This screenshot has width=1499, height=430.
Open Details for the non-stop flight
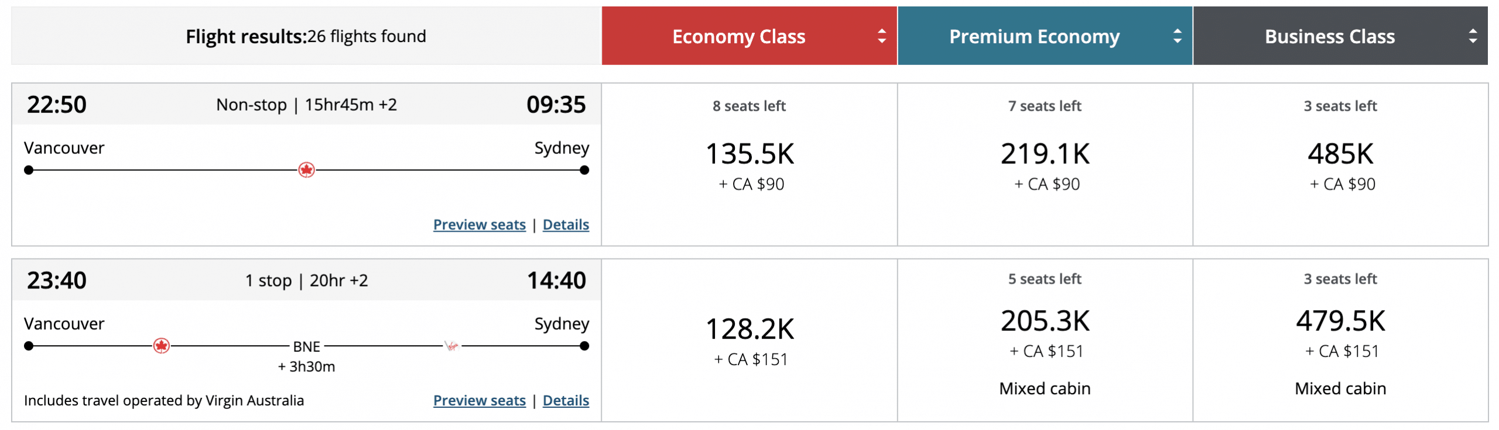[566, 225]
